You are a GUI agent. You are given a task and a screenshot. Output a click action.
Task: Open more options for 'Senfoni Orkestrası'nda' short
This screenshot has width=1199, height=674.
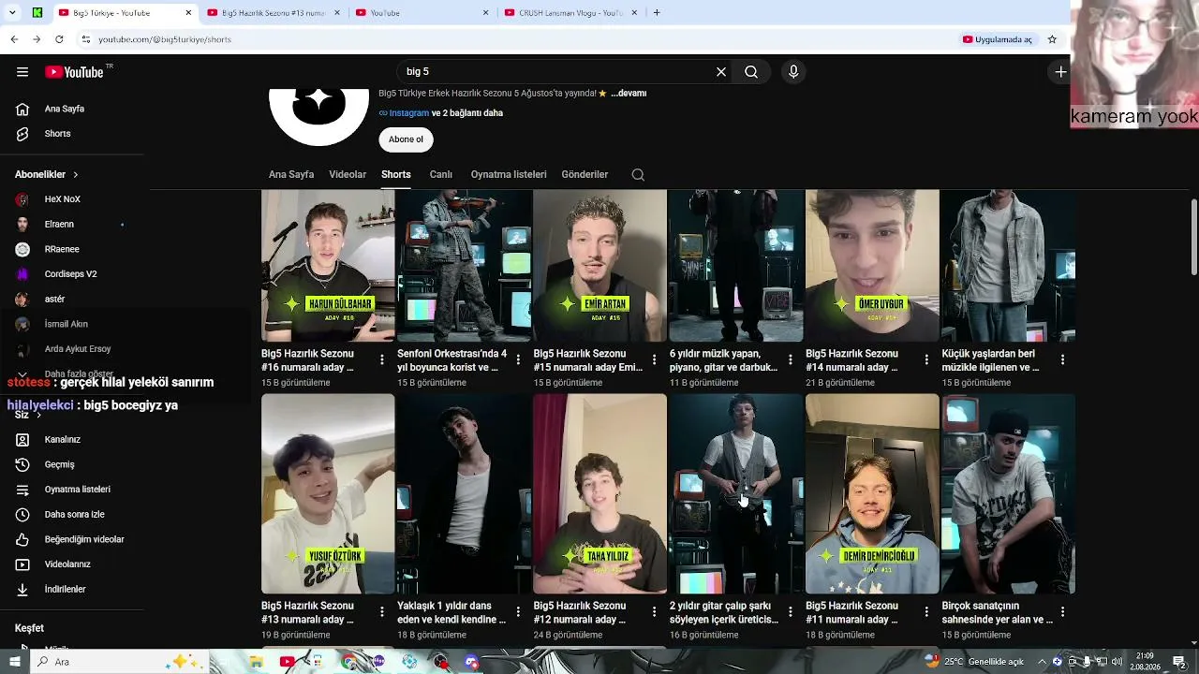pyautogui.click(x=518, y=360)
